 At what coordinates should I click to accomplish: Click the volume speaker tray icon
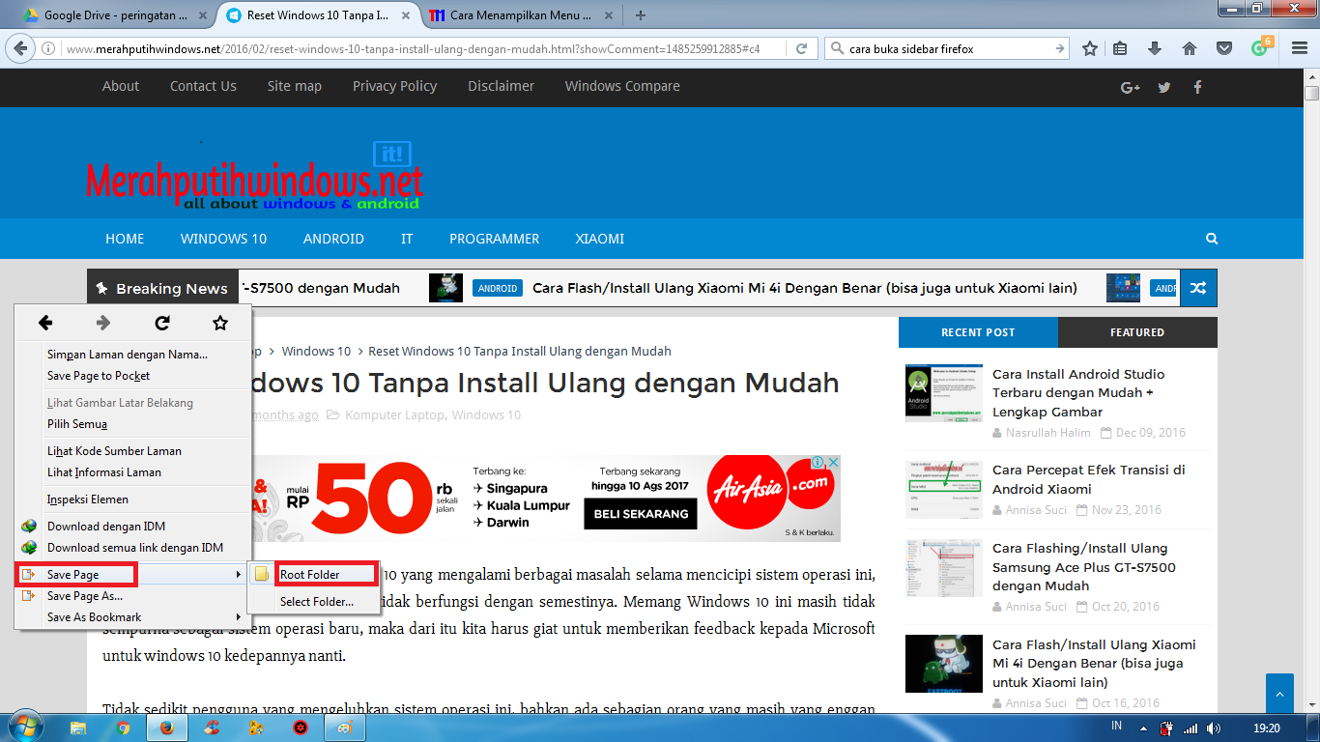click(1212, 728)
